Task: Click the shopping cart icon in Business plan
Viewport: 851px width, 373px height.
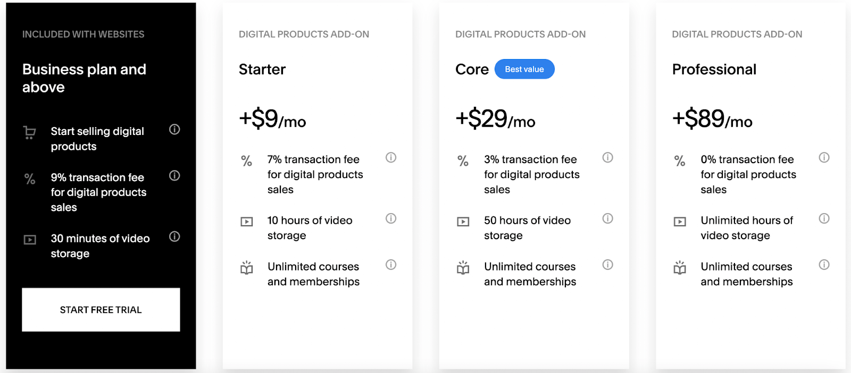Action: coord(30,132)
